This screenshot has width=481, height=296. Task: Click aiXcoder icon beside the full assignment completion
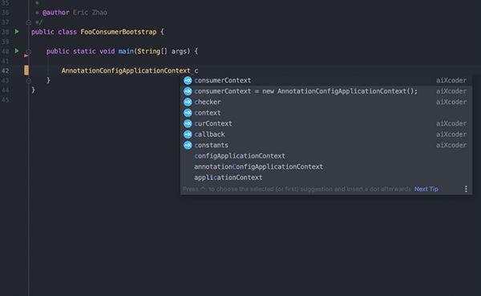(188, 91)
